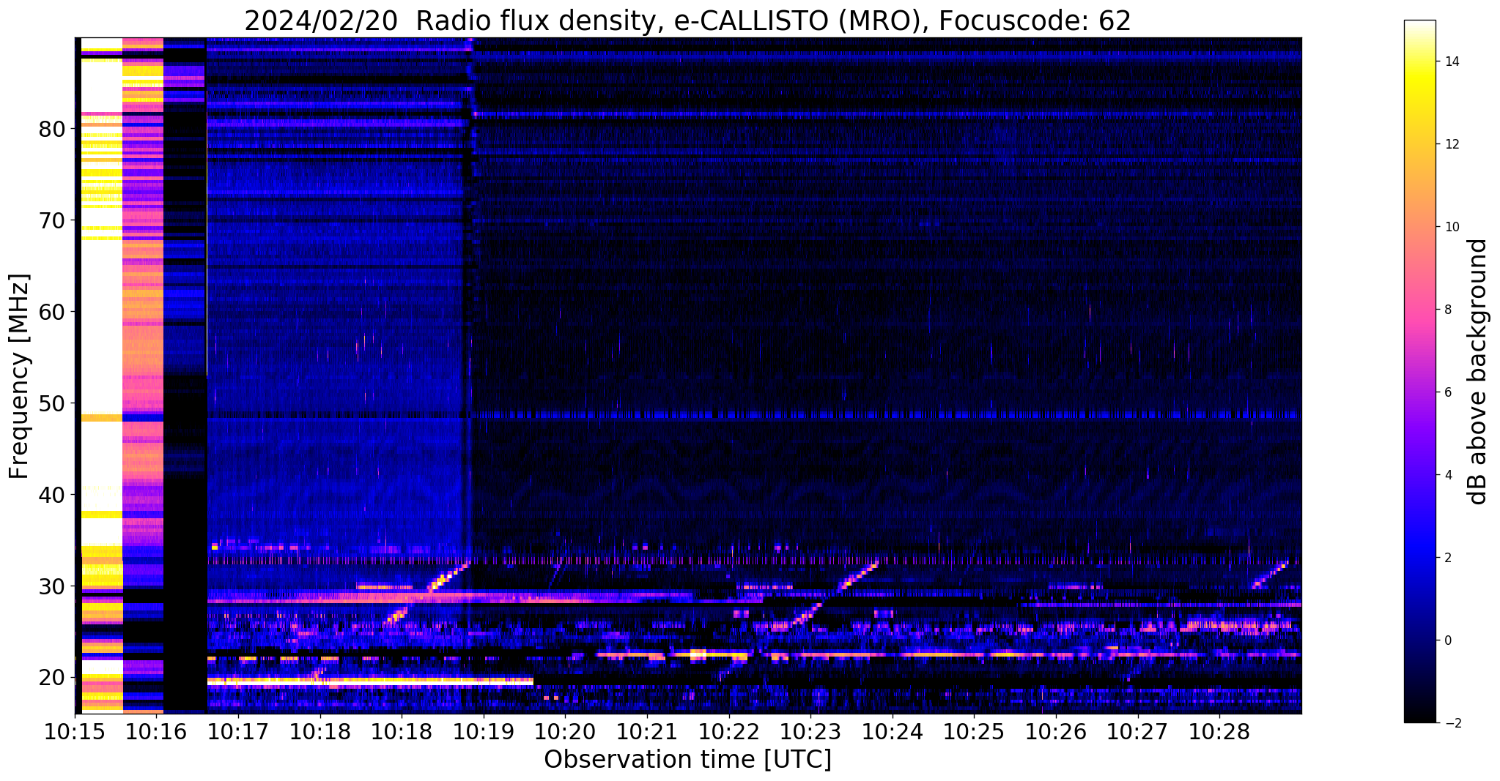Image resolution: width=1500 pixels, height=781 pixels.
Task: Click the colorbar tick value 14
Action: (x=1451, y=61)
